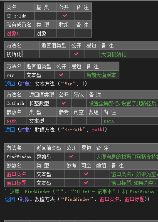158x222 pixels.
Task: Click the 数组 cell of 窗口标题
Action: point(101,183)
